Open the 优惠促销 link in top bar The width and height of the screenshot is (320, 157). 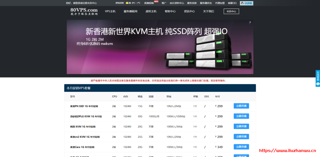click(x=149, y=3)
